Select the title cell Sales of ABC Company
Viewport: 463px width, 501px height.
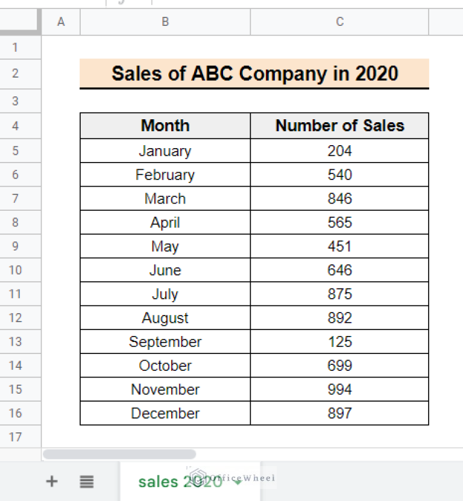[x=254, y=73]
